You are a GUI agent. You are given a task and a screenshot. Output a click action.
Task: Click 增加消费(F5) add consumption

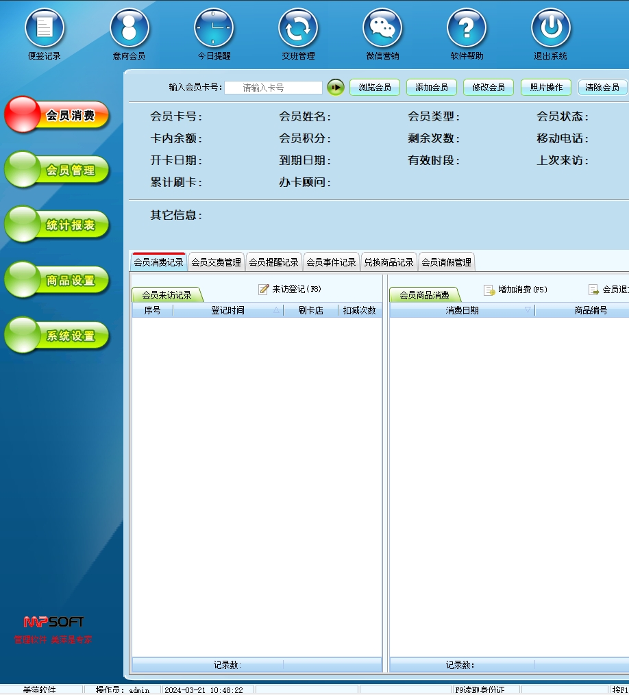(516, 290)
